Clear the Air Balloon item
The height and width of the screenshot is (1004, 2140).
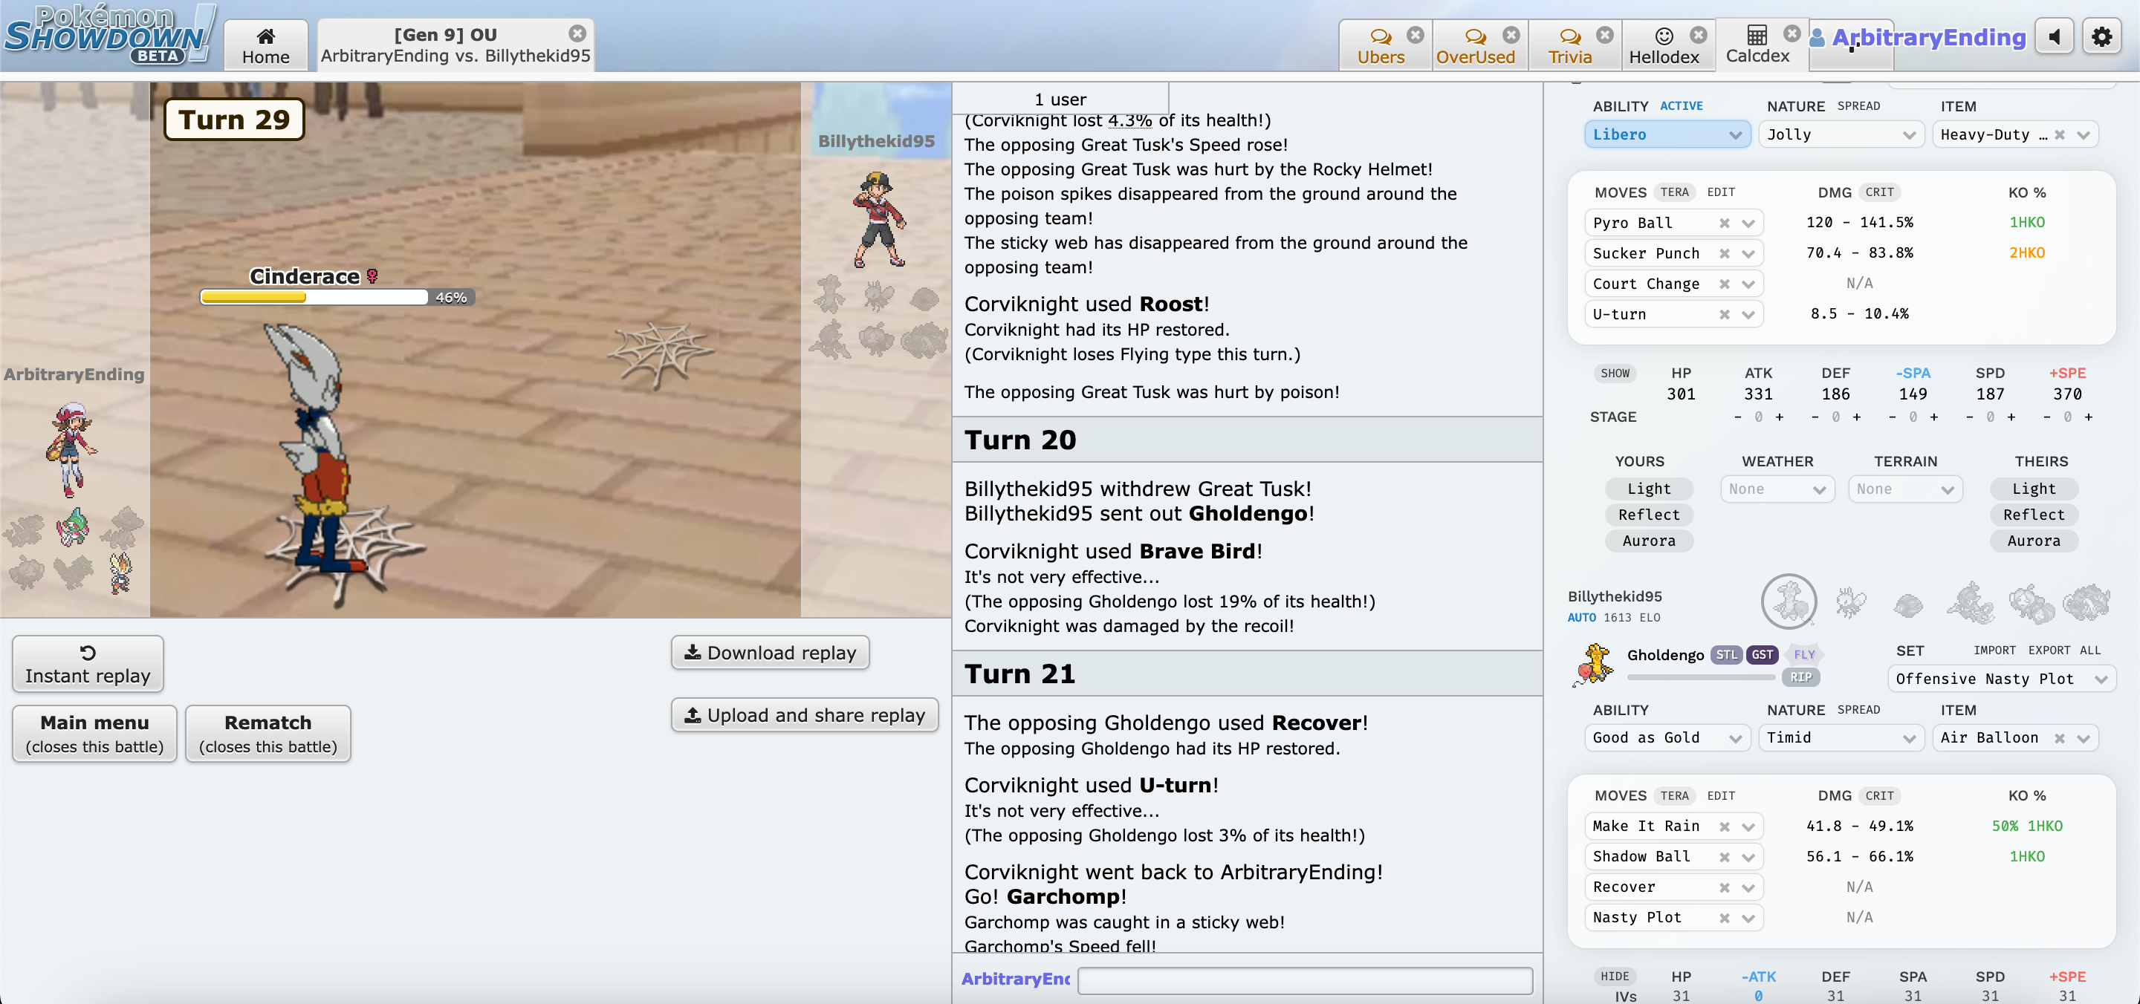[x=2060, y=737]
